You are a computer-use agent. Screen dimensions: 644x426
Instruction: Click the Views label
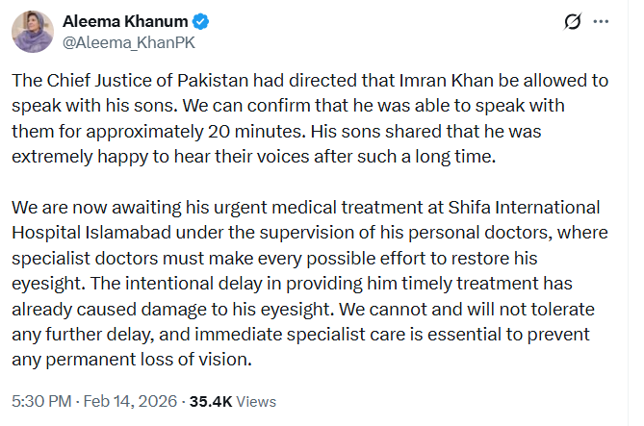coord(256,401)
